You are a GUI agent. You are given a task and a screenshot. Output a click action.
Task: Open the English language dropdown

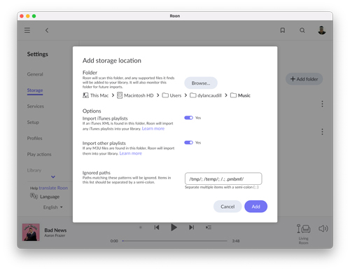(x=53, y=207)
